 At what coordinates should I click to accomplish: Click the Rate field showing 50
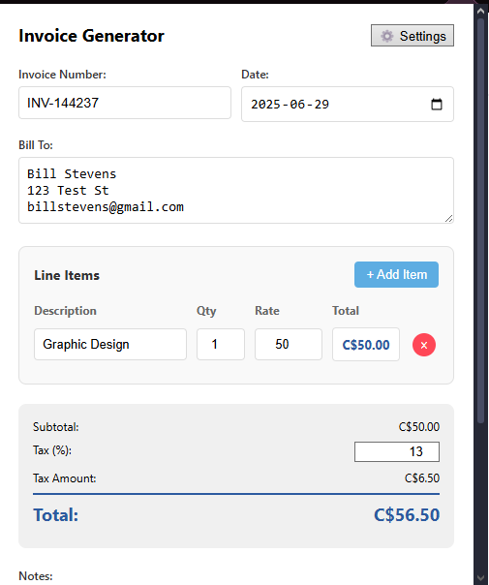(289, 345)
